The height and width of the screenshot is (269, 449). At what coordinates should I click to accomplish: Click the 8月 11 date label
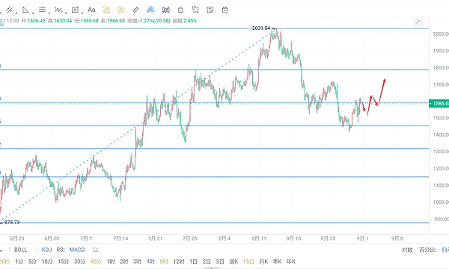259,238
